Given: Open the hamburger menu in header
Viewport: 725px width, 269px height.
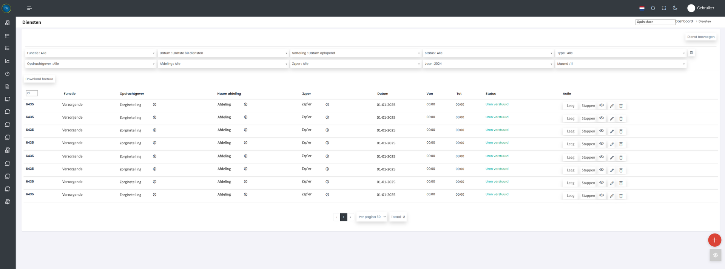Looking at the screenshot, I should (x=29, y=8).
